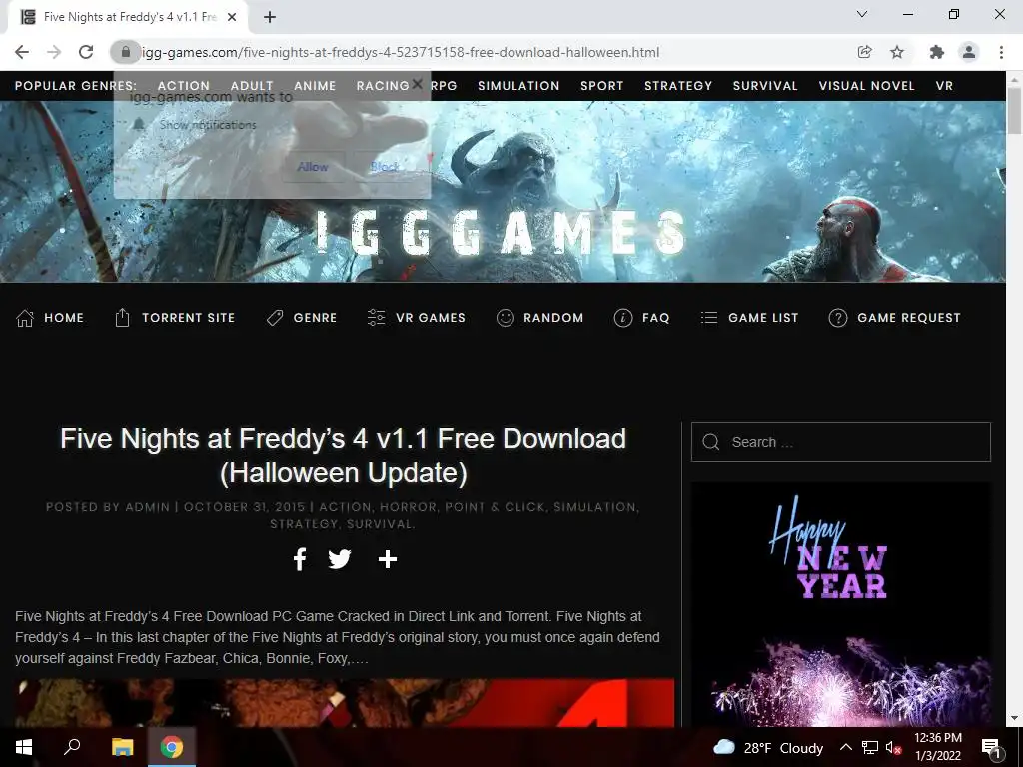The image size is (1023, 767).
Task: Open the Game Request link text
Action: pyautogui.click(x=909, y=318)
